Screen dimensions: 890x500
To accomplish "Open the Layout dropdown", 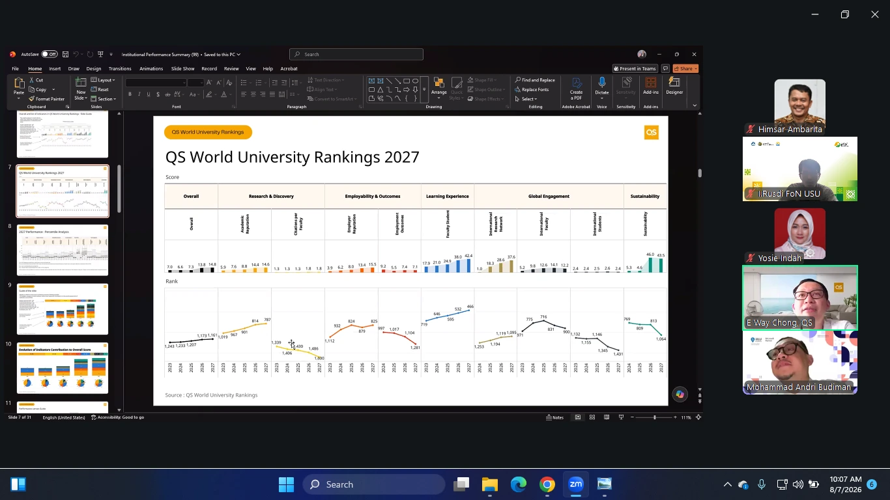I will [x=103, y=80].
